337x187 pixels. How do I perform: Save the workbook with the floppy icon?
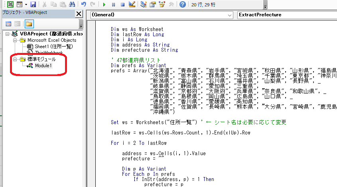click(x=33, y=4)
